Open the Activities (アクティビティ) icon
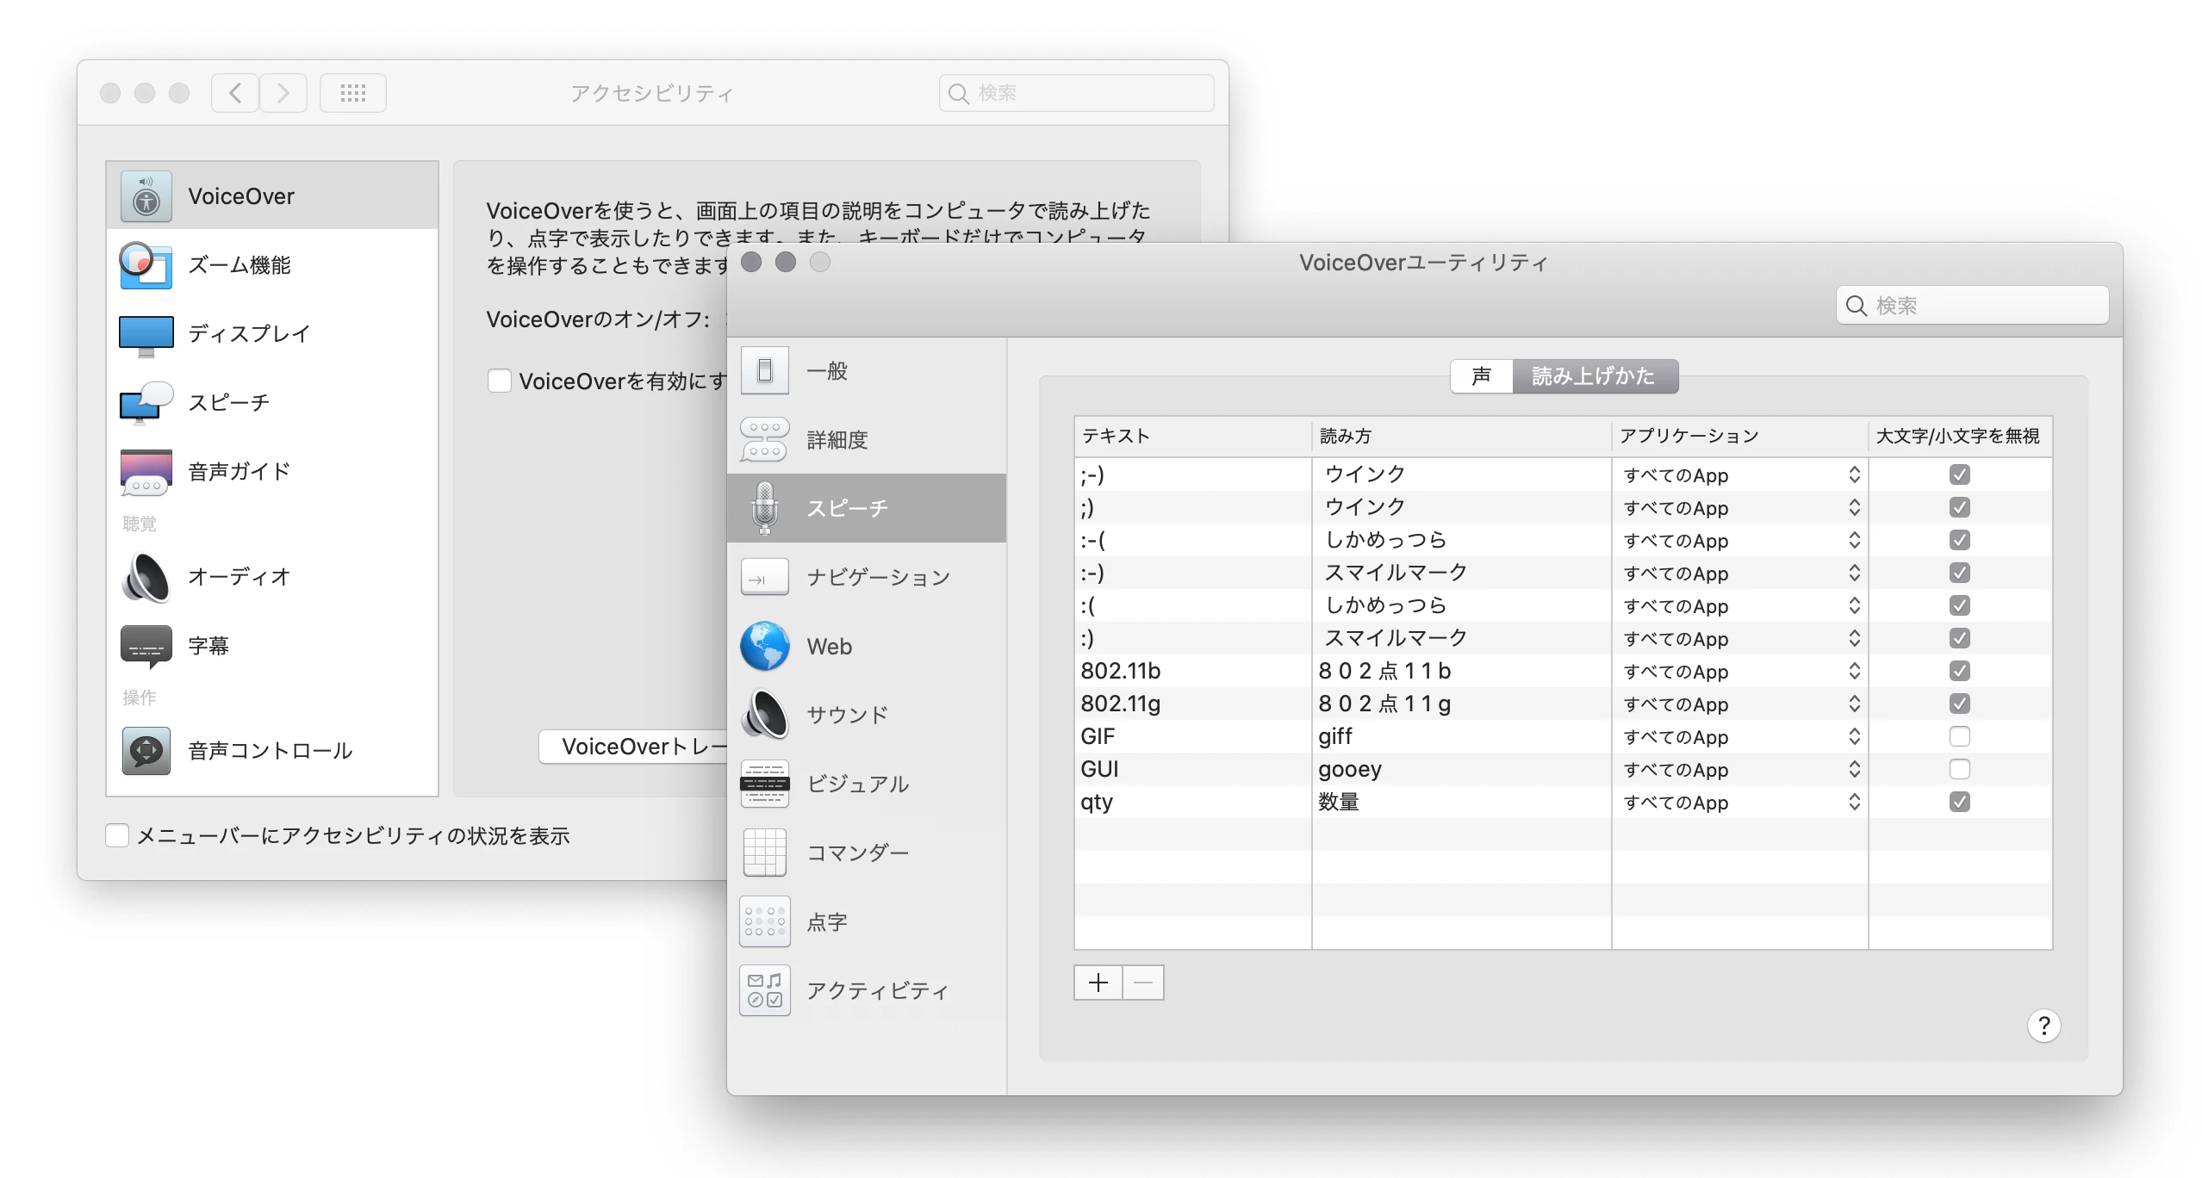 point(764,990)
